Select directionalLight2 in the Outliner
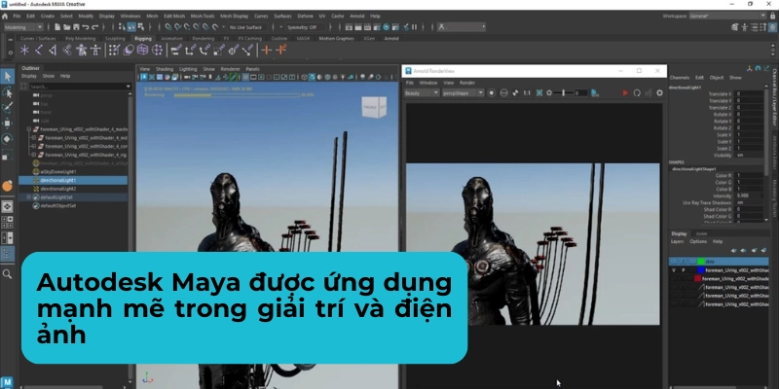 (58, 189)
